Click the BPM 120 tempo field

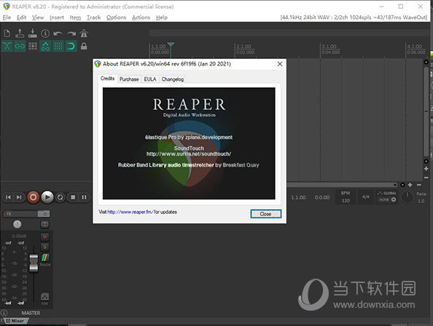[346, 197]
